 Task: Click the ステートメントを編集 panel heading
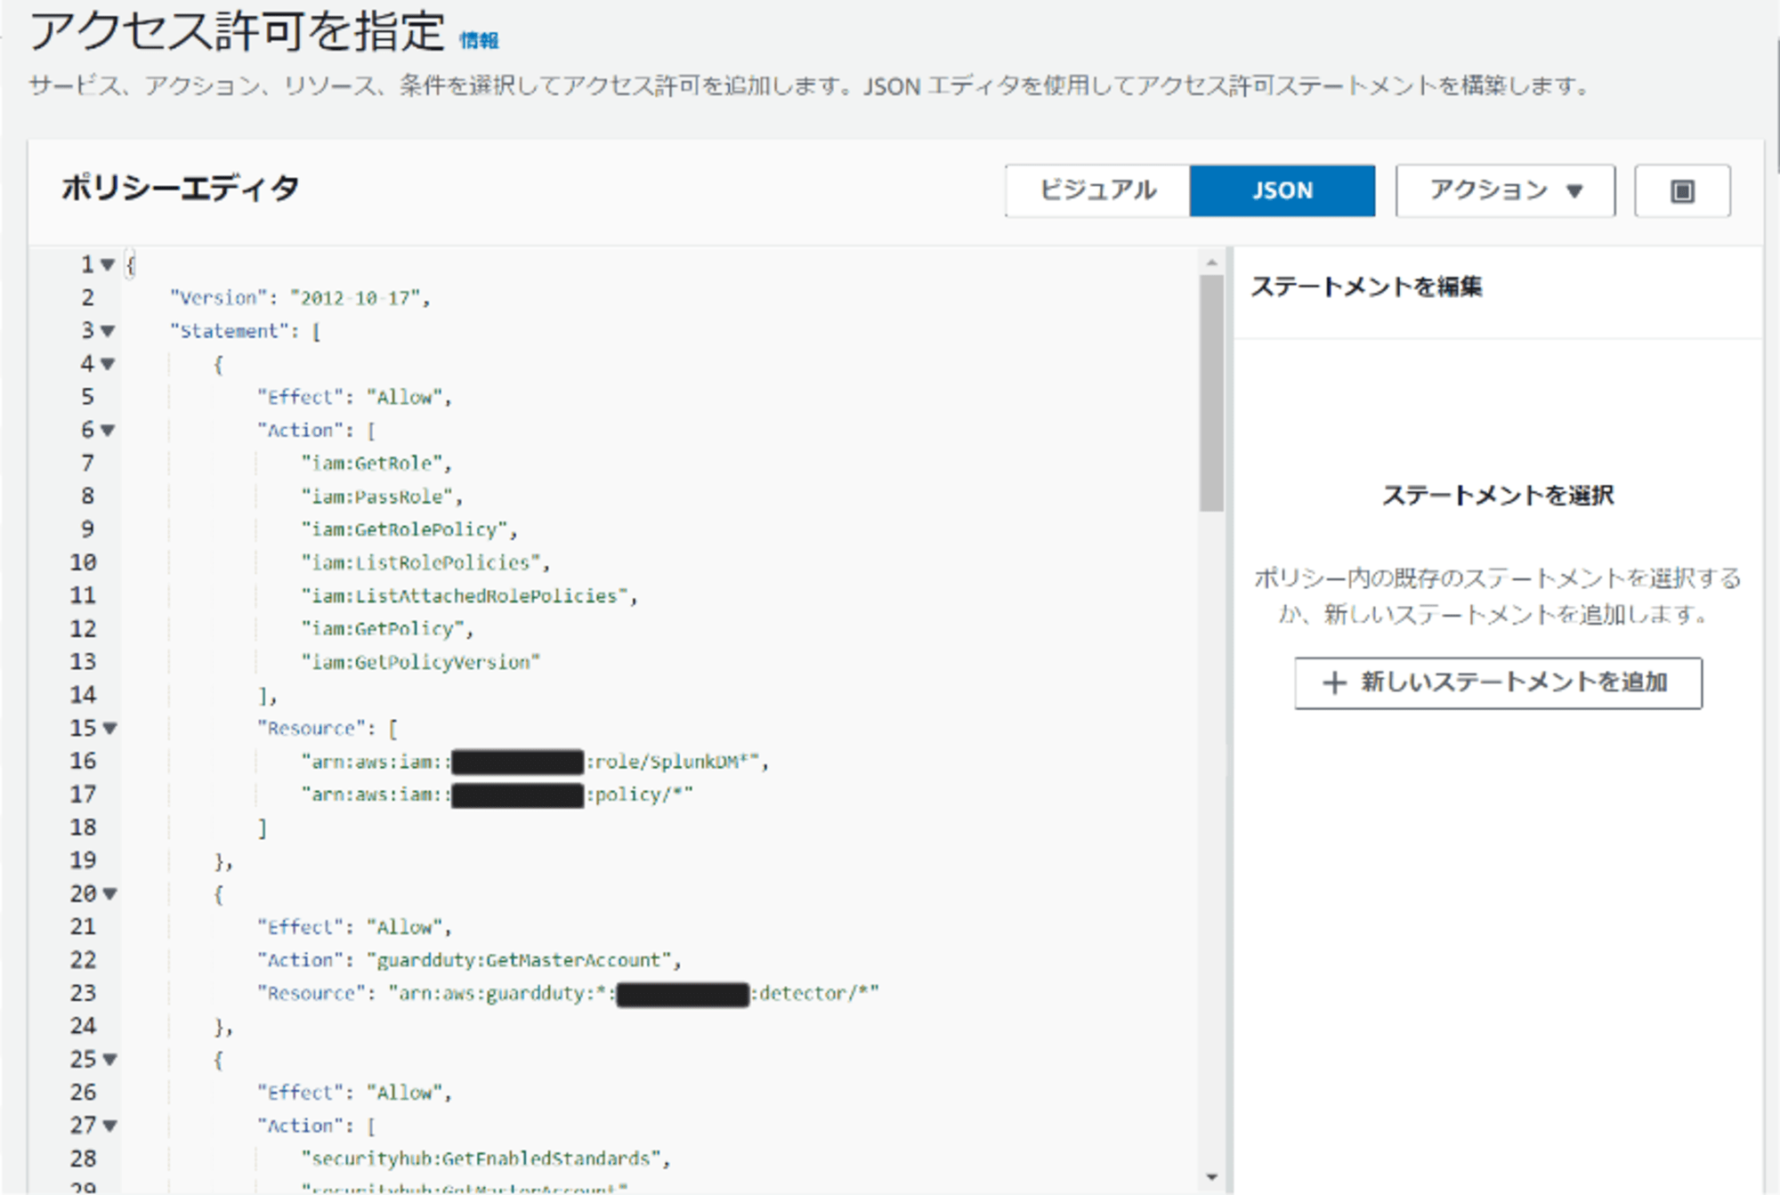click(x=1366, y=287)
